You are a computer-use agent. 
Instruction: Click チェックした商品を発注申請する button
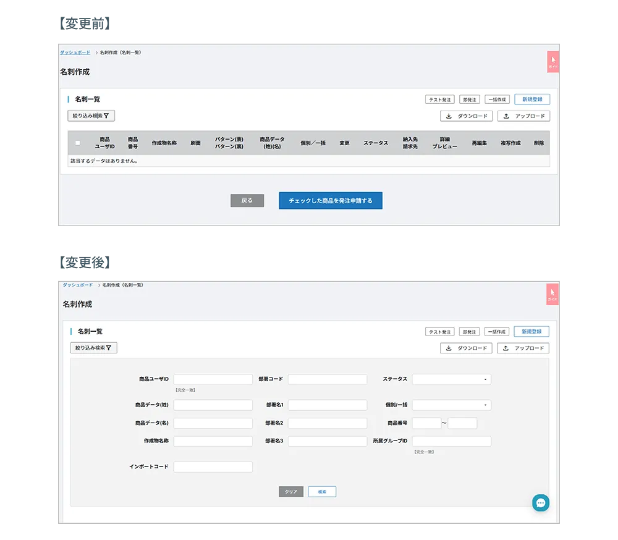tap(331, 201)
